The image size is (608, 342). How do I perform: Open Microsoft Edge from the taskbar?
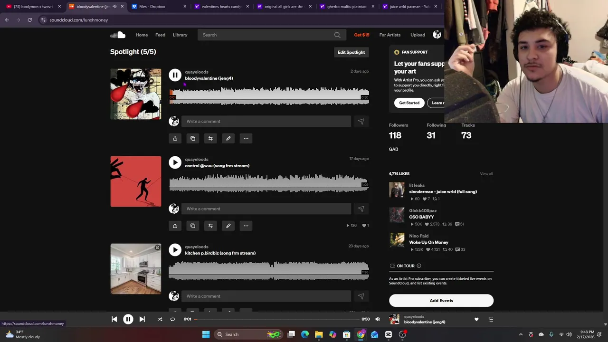click(305, 334)
